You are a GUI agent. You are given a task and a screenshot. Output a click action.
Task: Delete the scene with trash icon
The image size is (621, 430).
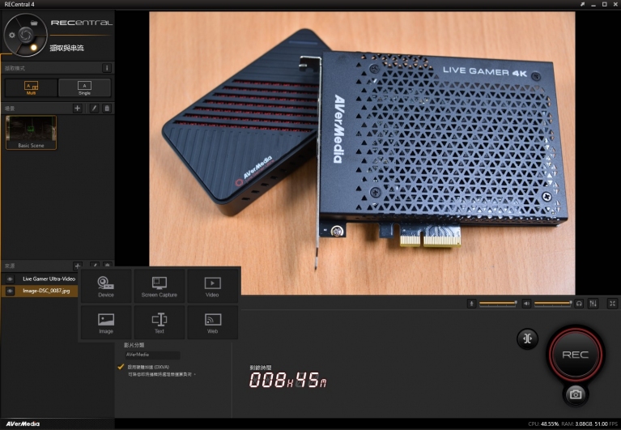[107, 108]
